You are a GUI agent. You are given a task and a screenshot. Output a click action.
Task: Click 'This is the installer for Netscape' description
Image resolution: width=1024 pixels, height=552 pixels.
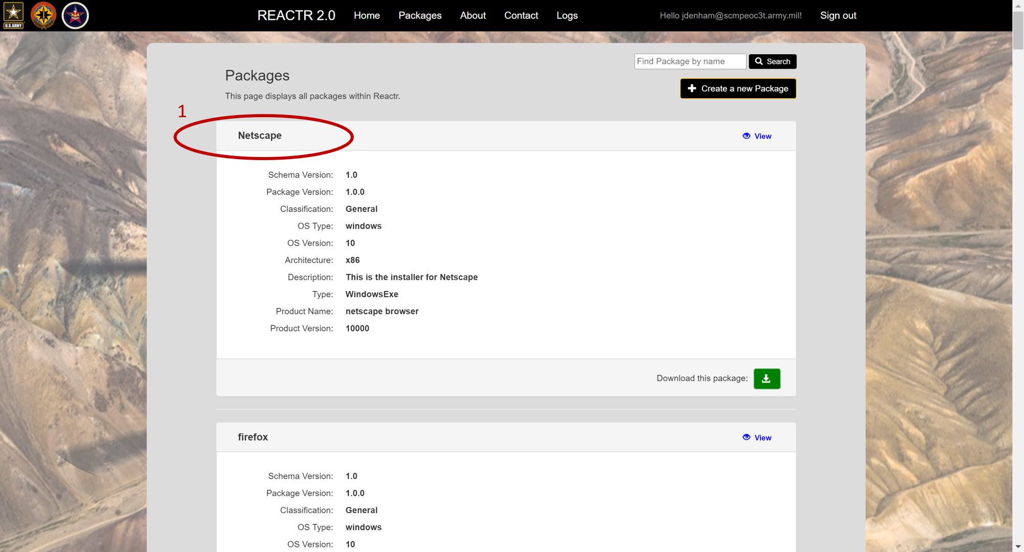coord(412,277)
